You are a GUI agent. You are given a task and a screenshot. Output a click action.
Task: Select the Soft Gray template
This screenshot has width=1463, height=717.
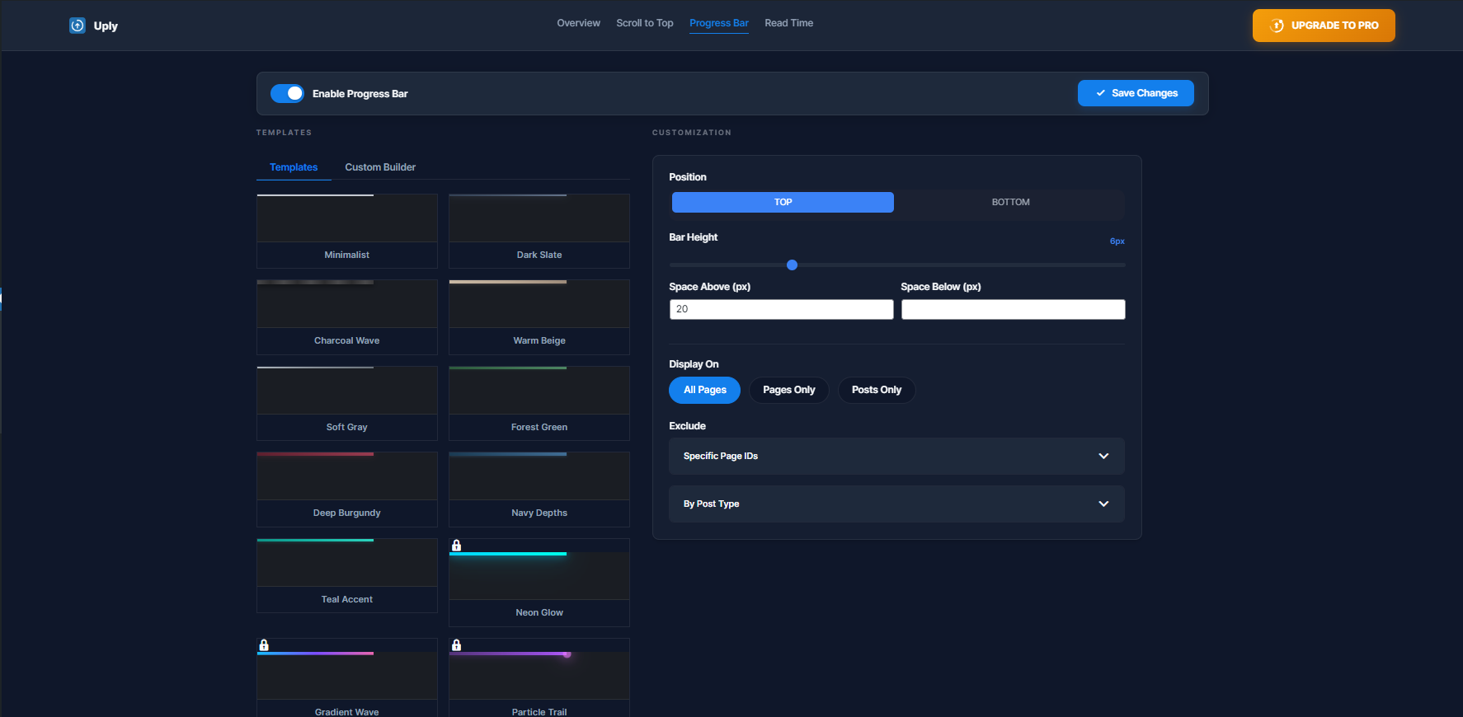pyautogui.click(x=347, y=403)
